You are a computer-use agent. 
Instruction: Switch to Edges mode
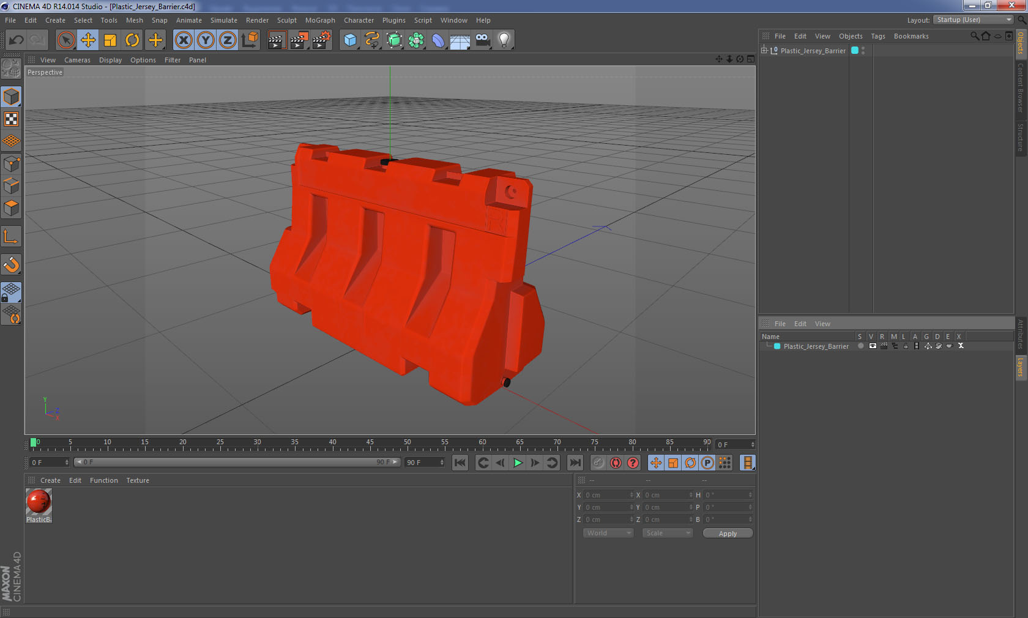pyautogui.click(x=11, y=186)
